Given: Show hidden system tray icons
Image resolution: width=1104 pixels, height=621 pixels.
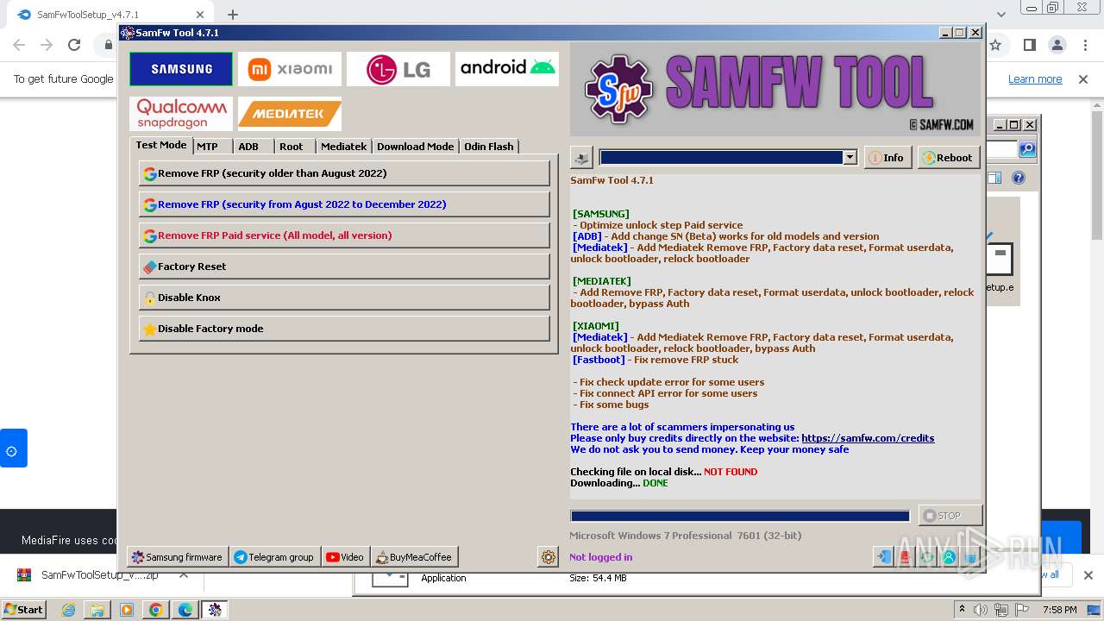Looking at the screenshot, I should point(962,610).
